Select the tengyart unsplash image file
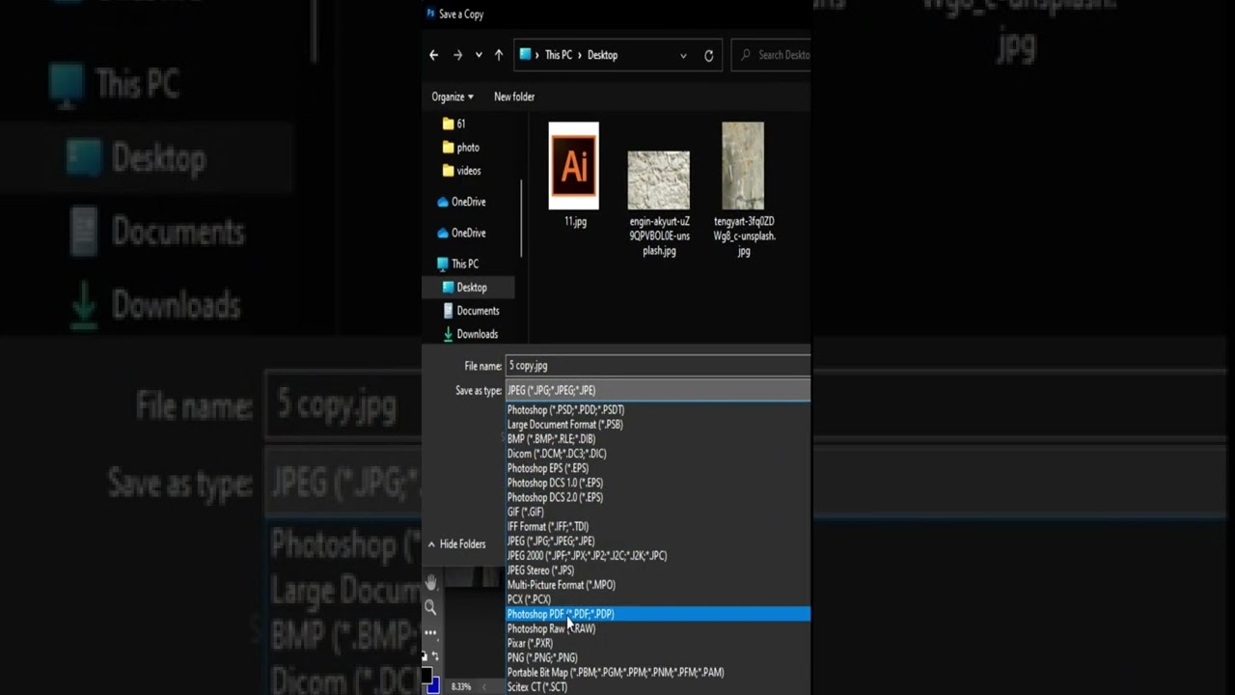 click(x=744, y=189)
